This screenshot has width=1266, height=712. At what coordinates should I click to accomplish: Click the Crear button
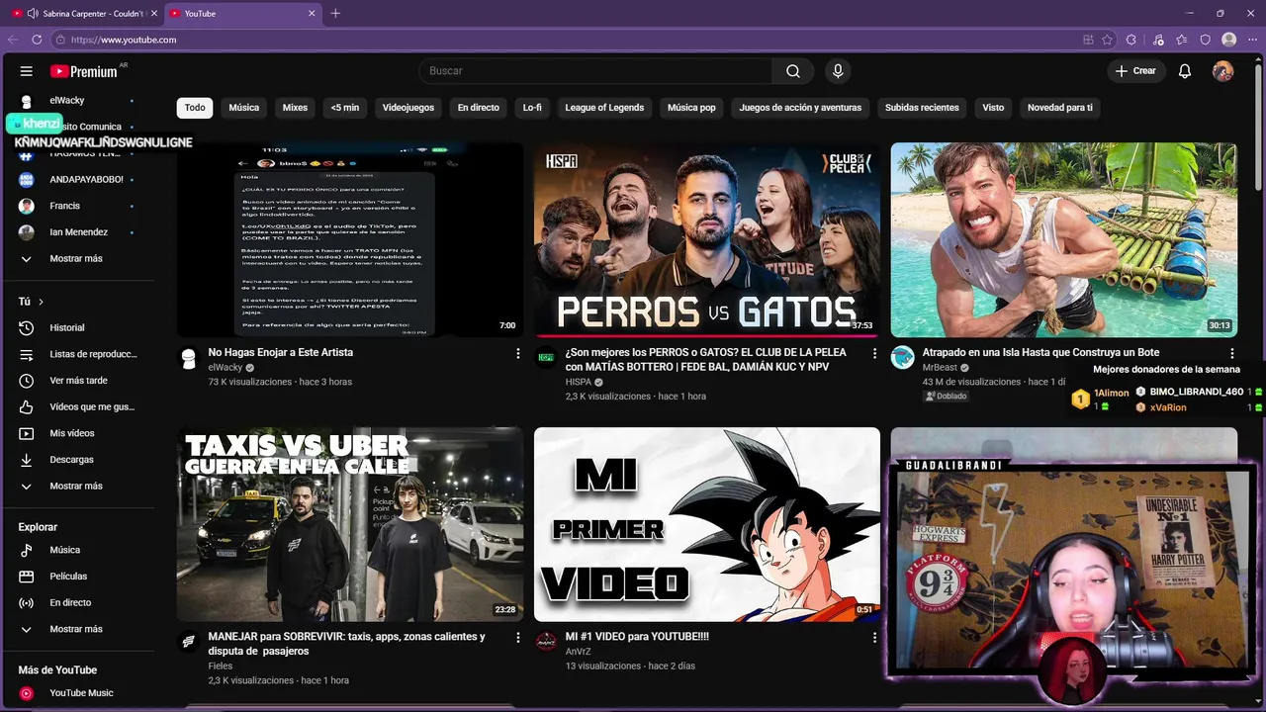[x=1135, y=71]
